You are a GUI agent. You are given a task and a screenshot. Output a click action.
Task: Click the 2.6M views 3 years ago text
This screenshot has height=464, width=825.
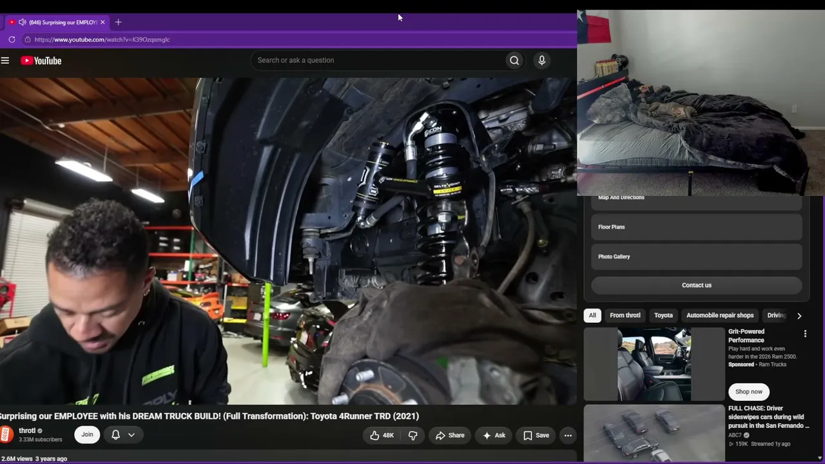(x=34, y=459)
